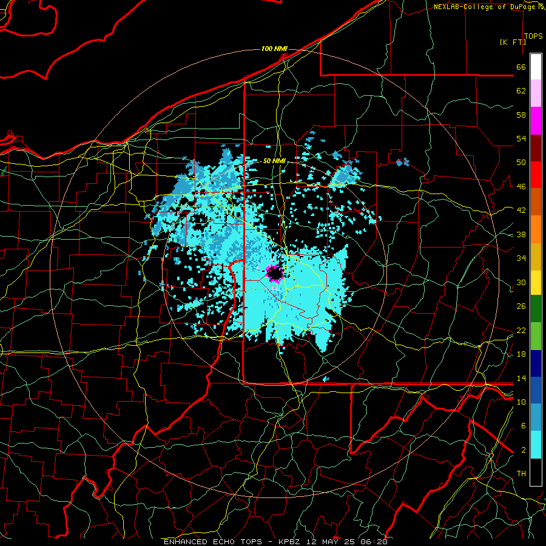The image size is (546, 546).
Task: Click the dark orange legend swatch
Action: pos(536,202)
